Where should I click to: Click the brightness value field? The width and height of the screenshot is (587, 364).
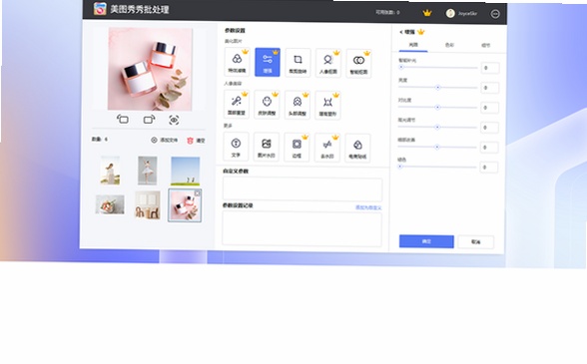(x=489, y=88)
